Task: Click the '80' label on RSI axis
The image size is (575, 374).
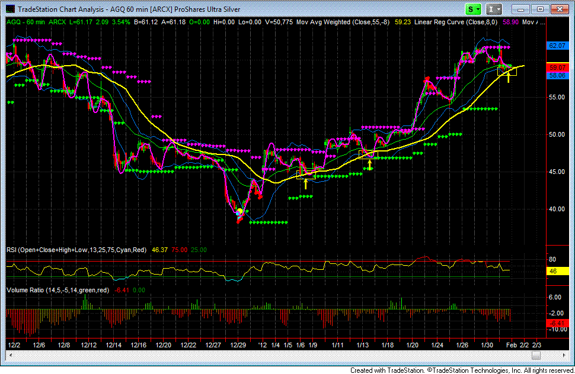Action: [x=552, y=259]
